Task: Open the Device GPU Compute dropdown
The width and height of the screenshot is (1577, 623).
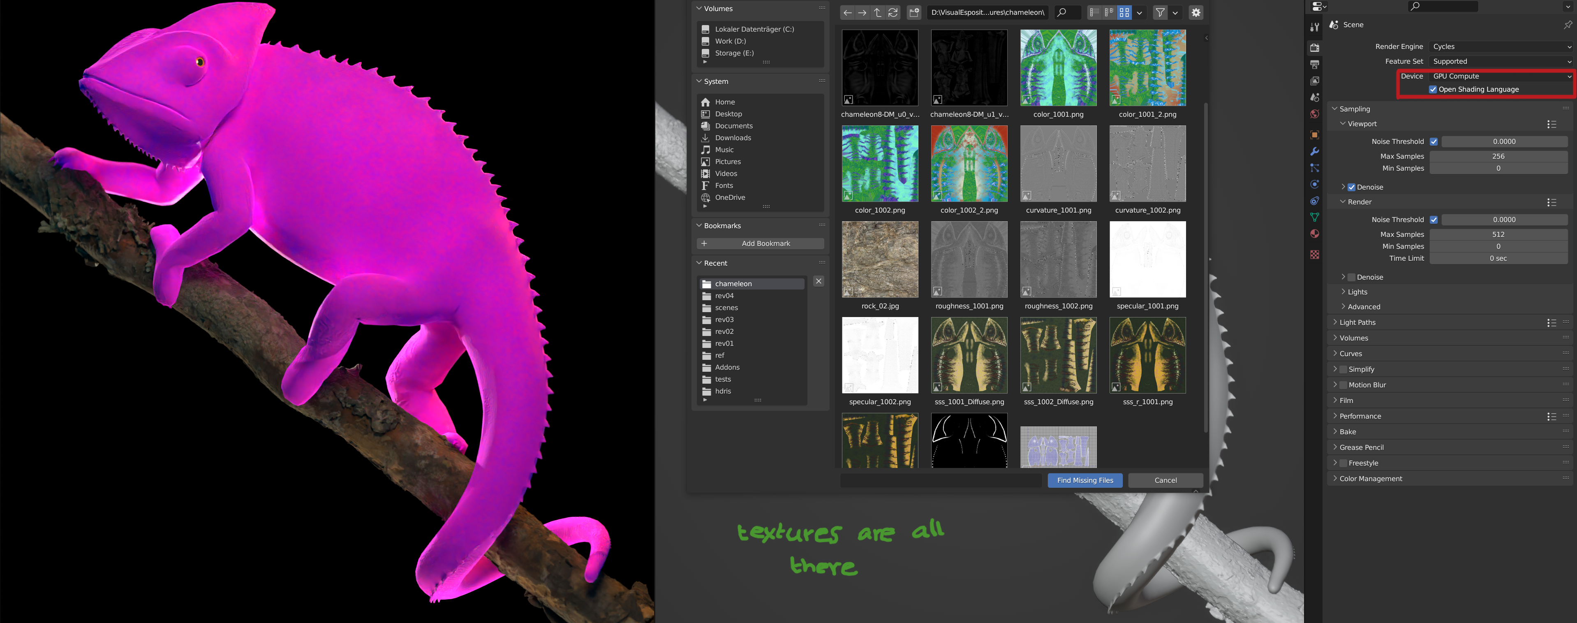Action: [1501, 76]
